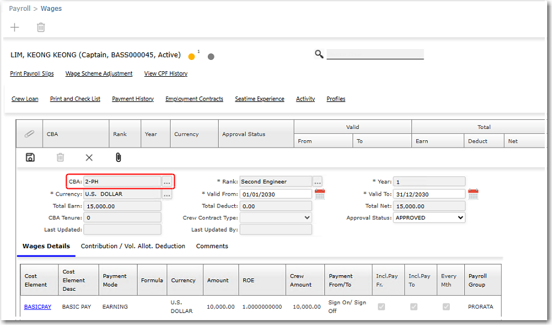Click the orange status indicator dot
The image size is (552, 325).
(x=192, y=57)
